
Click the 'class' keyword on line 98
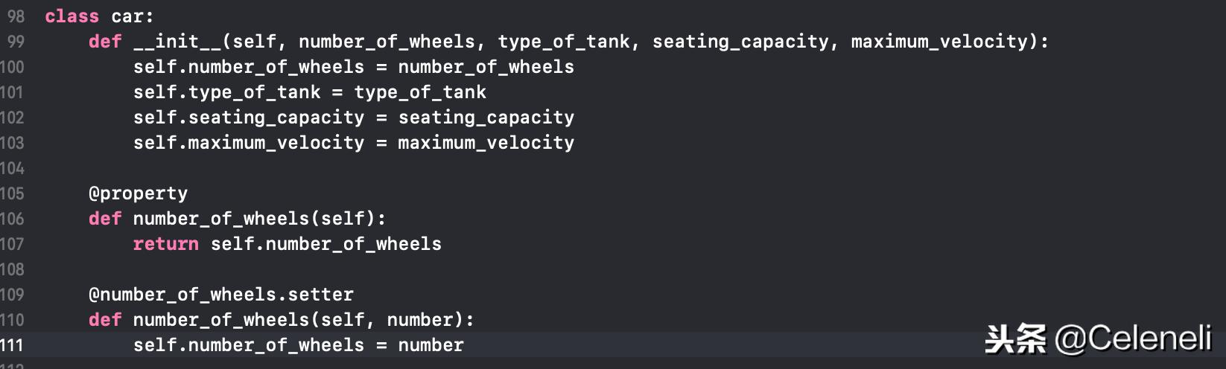[x=72, y=16]
